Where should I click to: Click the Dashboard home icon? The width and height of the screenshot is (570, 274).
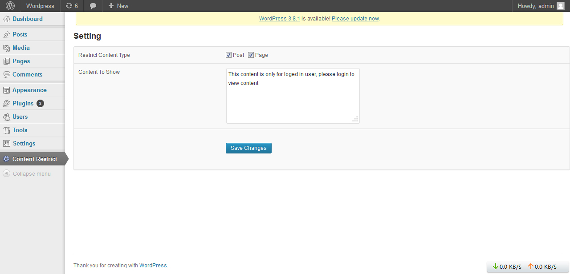(7, 19)
